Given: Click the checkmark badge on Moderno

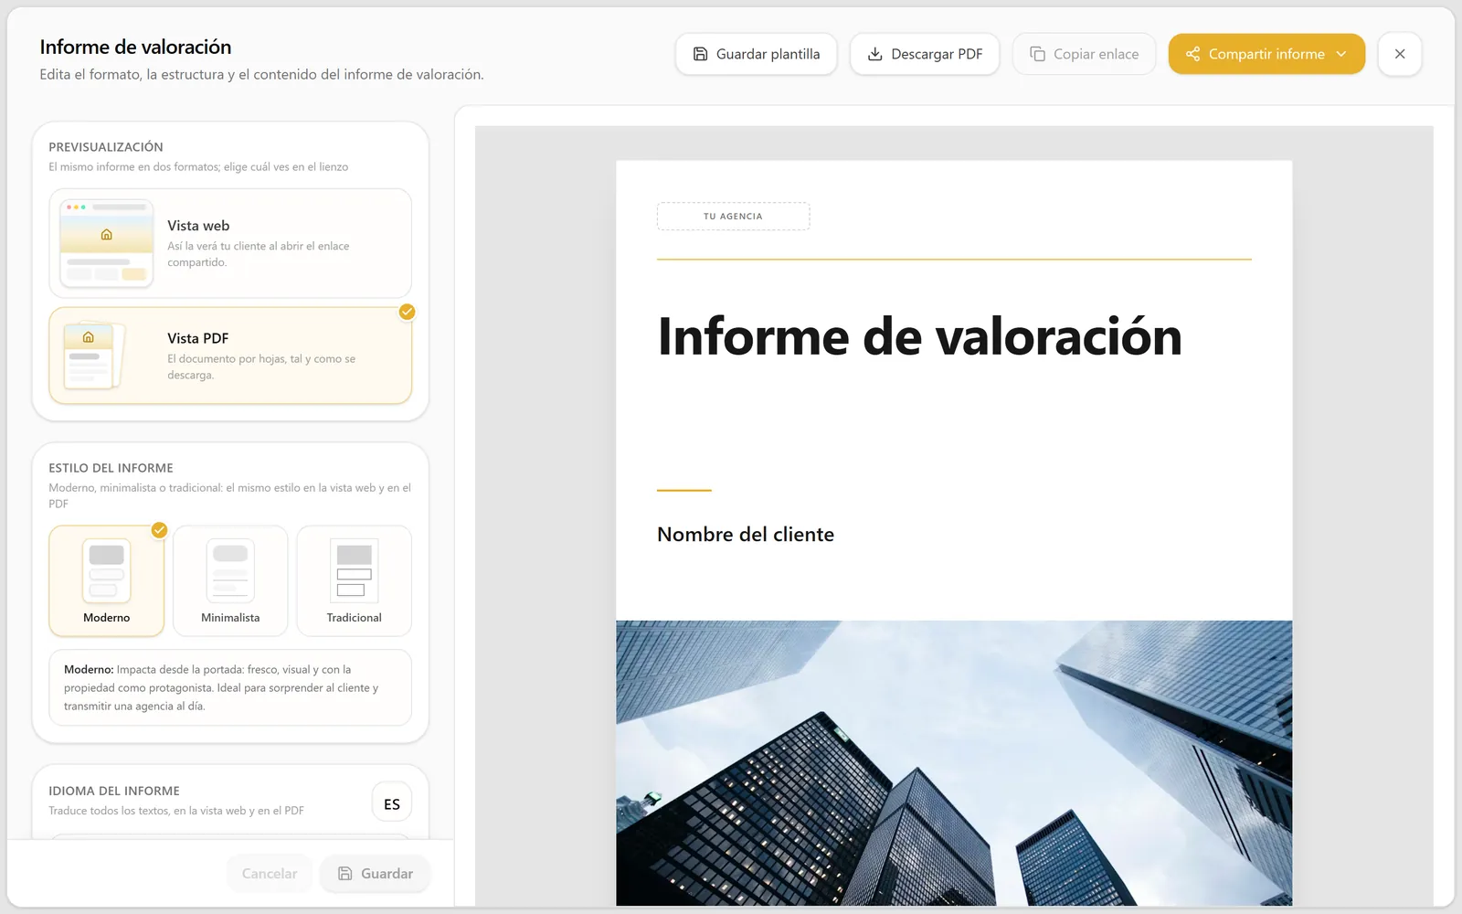Looking at the screenshot, I should (159, 530).
